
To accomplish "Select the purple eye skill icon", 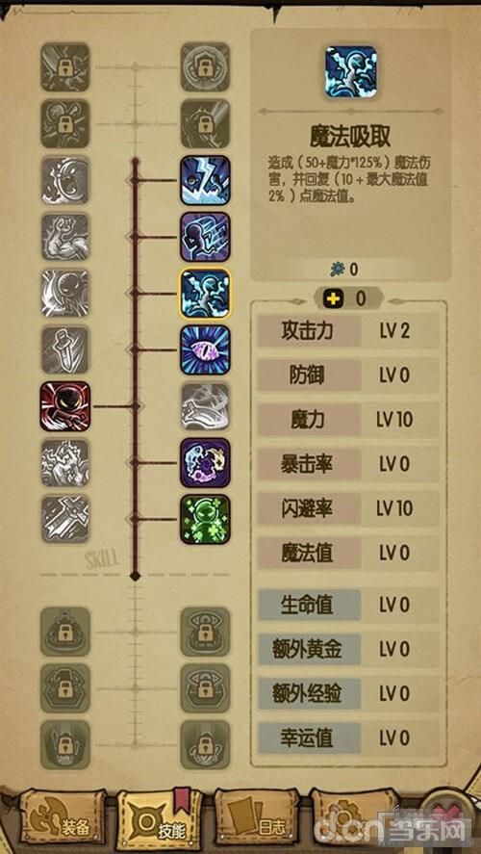I will point(205,349).
